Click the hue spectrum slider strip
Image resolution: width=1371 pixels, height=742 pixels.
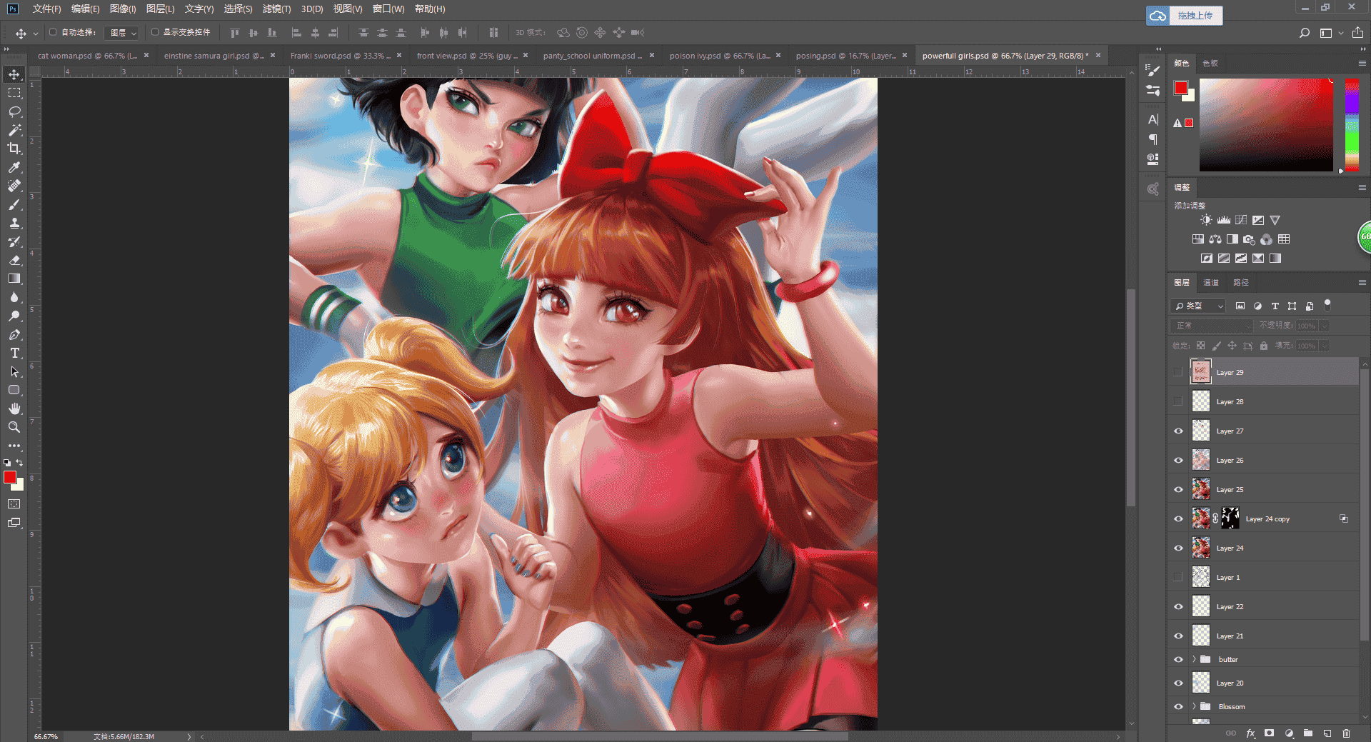pyautogui.click(x=1352, y=125)
